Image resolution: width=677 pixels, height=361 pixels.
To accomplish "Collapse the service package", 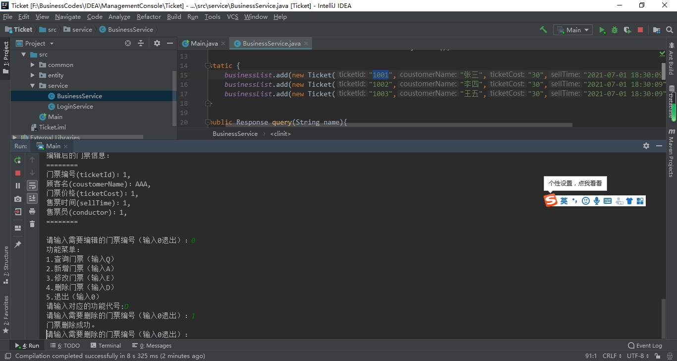I will (33, 86).
